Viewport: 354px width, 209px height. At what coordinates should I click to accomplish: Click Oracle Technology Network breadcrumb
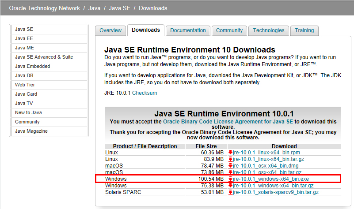click(x=45, y=8)
